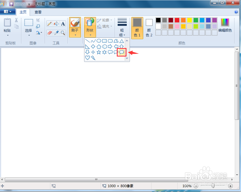This screenshot has height=192, width=241.
Task: Open the Outline (轮廓) dropdown
Action: (105, 20)
